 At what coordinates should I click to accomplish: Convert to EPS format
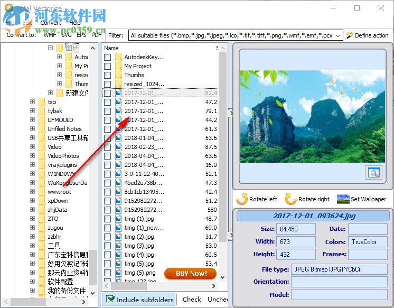[81, 35]
